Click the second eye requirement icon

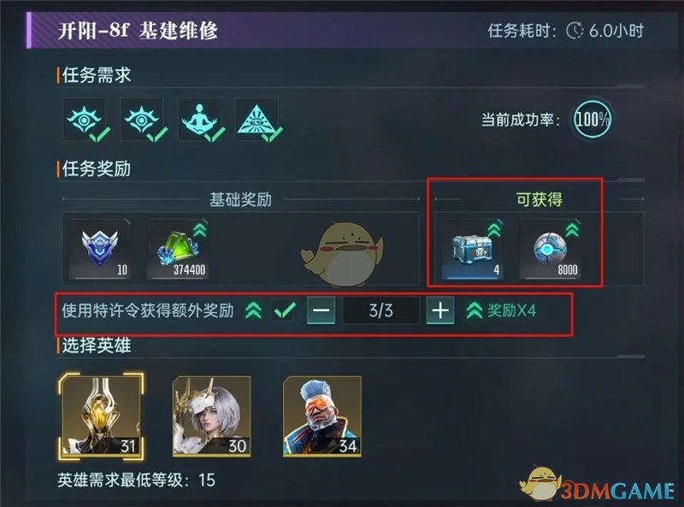point(142,119)
